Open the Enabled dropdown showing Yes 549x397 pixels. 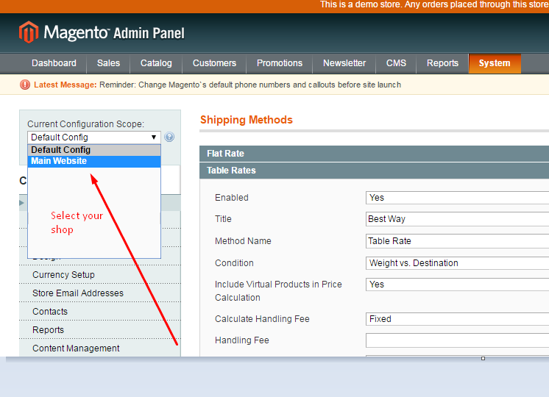coord(457,198)
